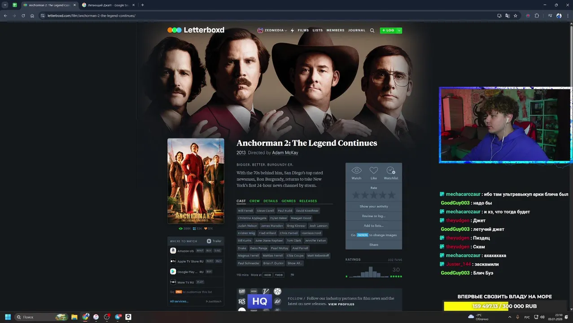Open Amazon US service icon
This screenshot has height=323, width=573.
[x=173, y=251]
